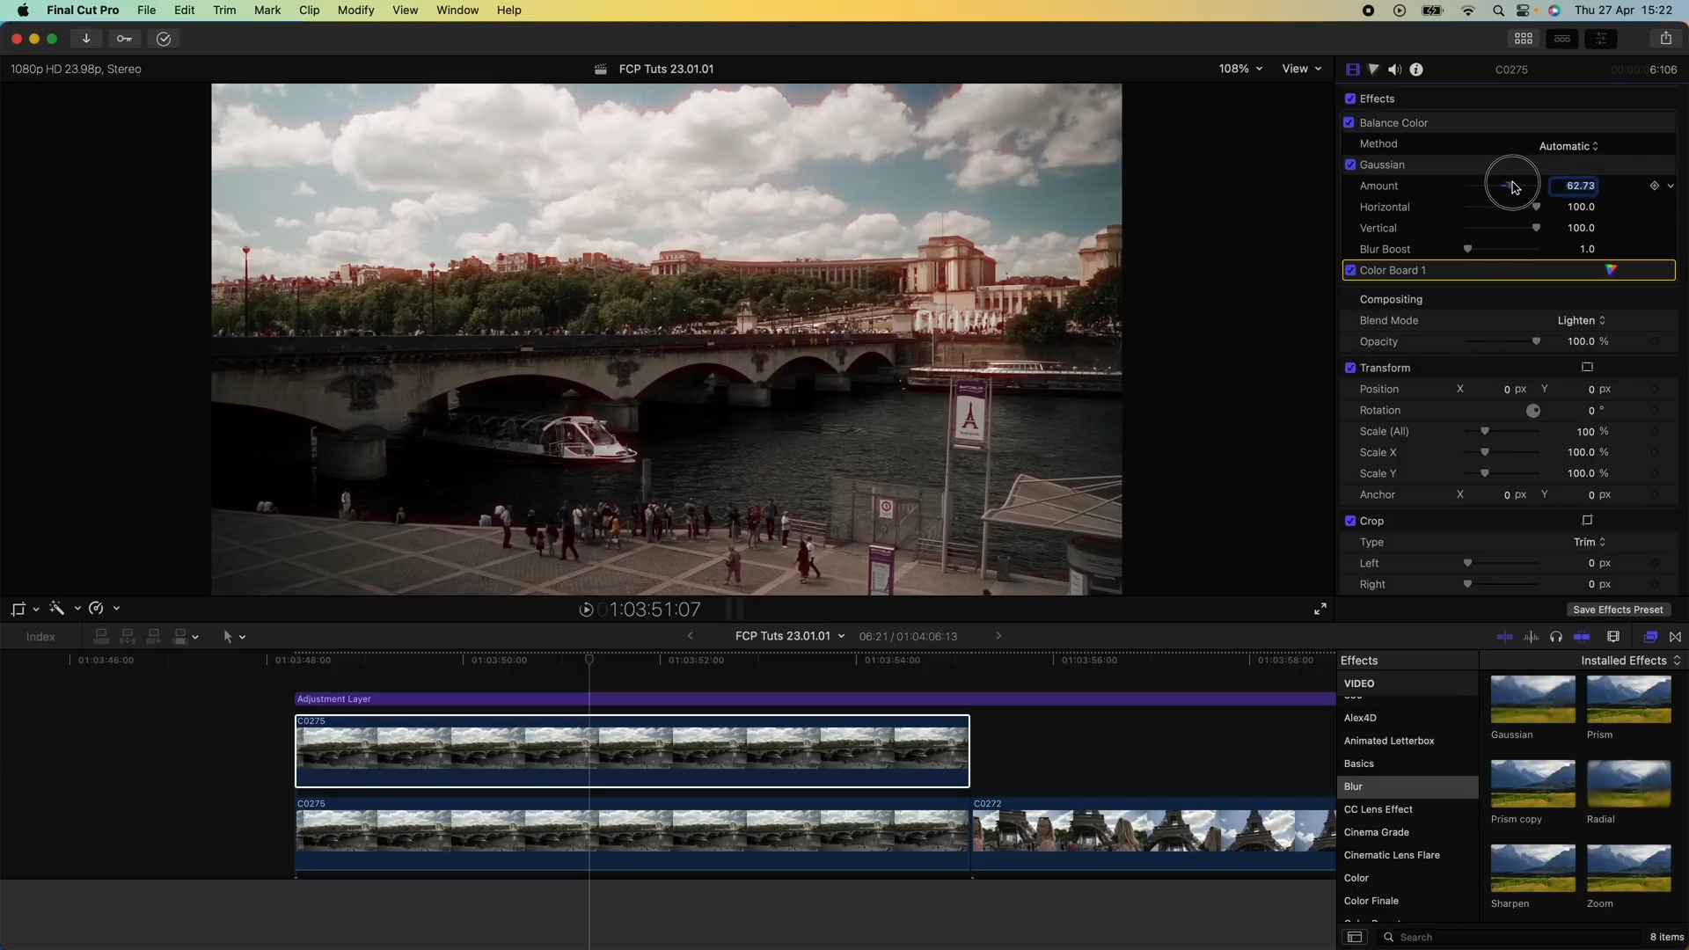Expand the Balance Color Method dropdown

coord(1568,145)
